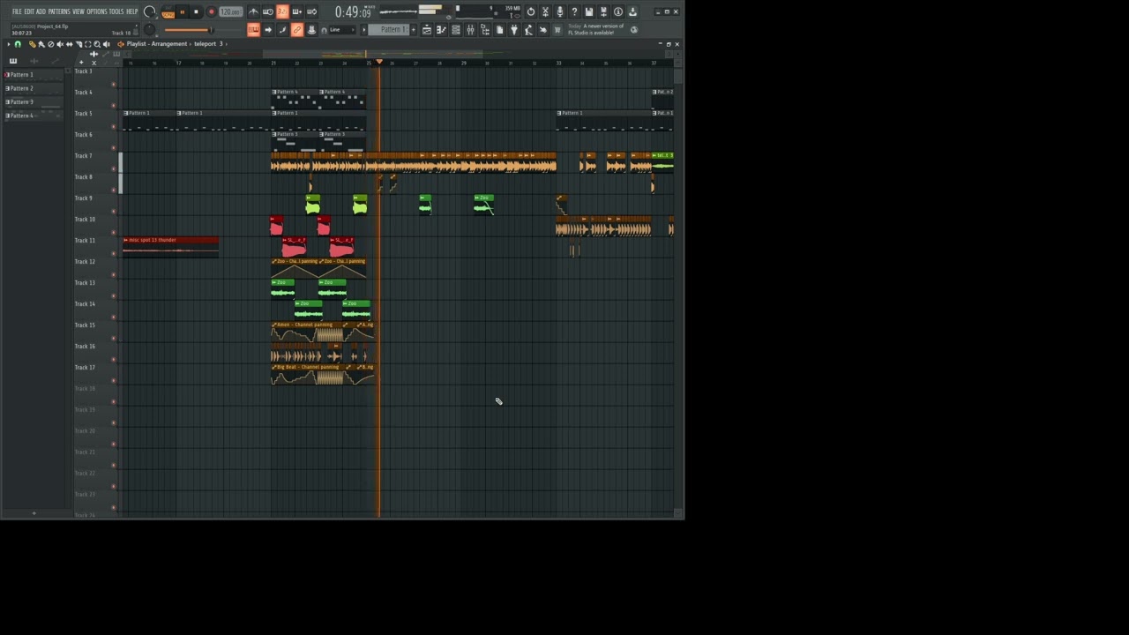The height and width of the screenshot is (635, 1129).
Task: Open the VIEW menu
Action: click(x=79, y=11)
